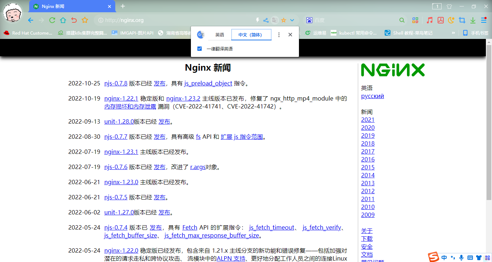Click the Baidu paw search engine icon

309,20
